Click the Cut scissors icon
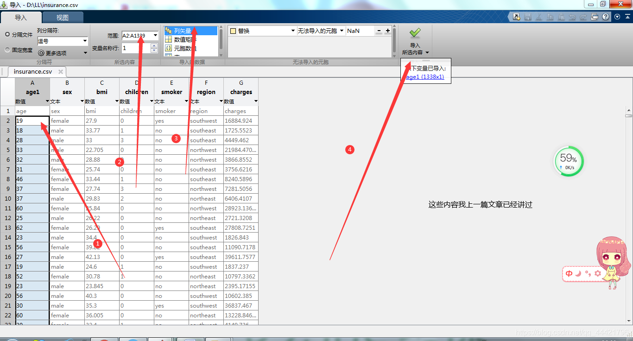 pos(538,17)
